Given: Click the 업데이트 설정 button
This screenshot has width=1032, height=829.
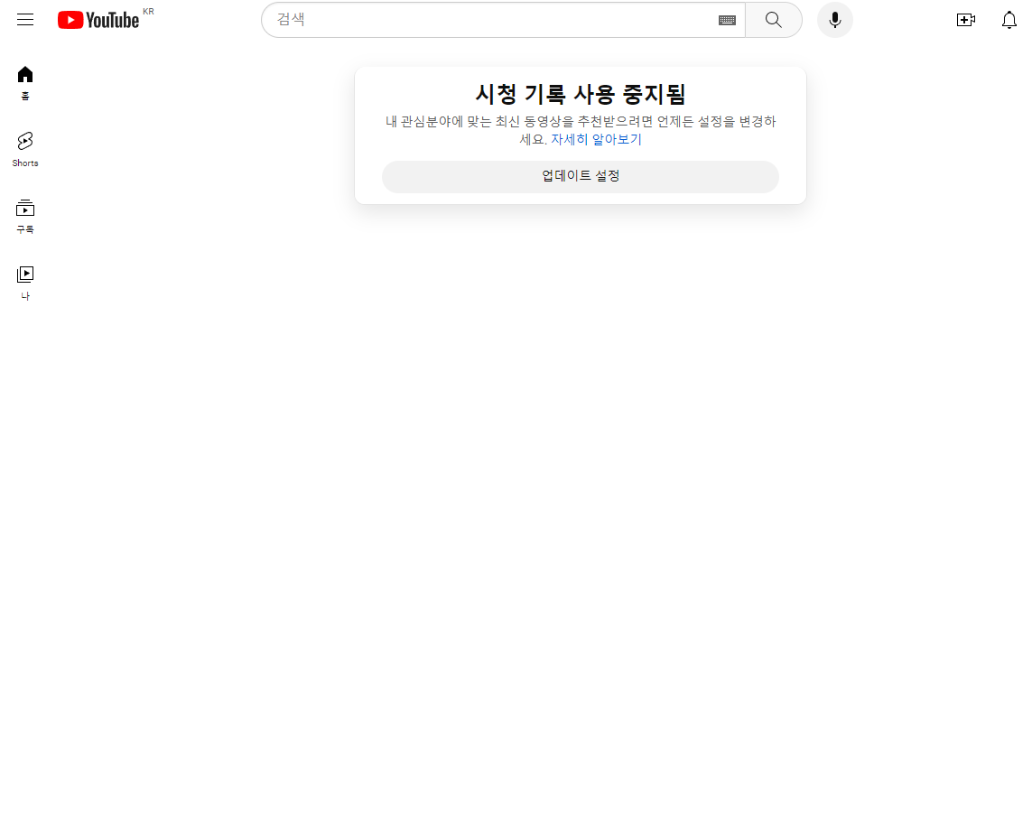Looking at the screenshot, I should pos(581,176).
